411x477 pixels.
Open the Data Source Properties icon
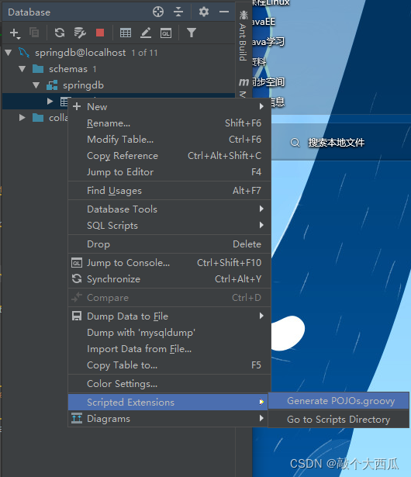pos(80,33)
